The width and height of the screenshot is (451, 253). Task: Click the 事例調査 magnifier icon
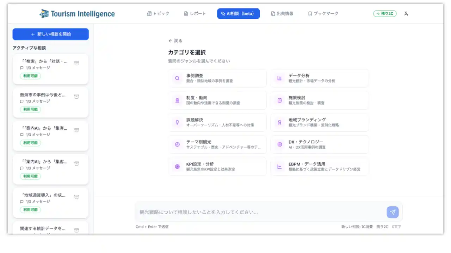177,78
